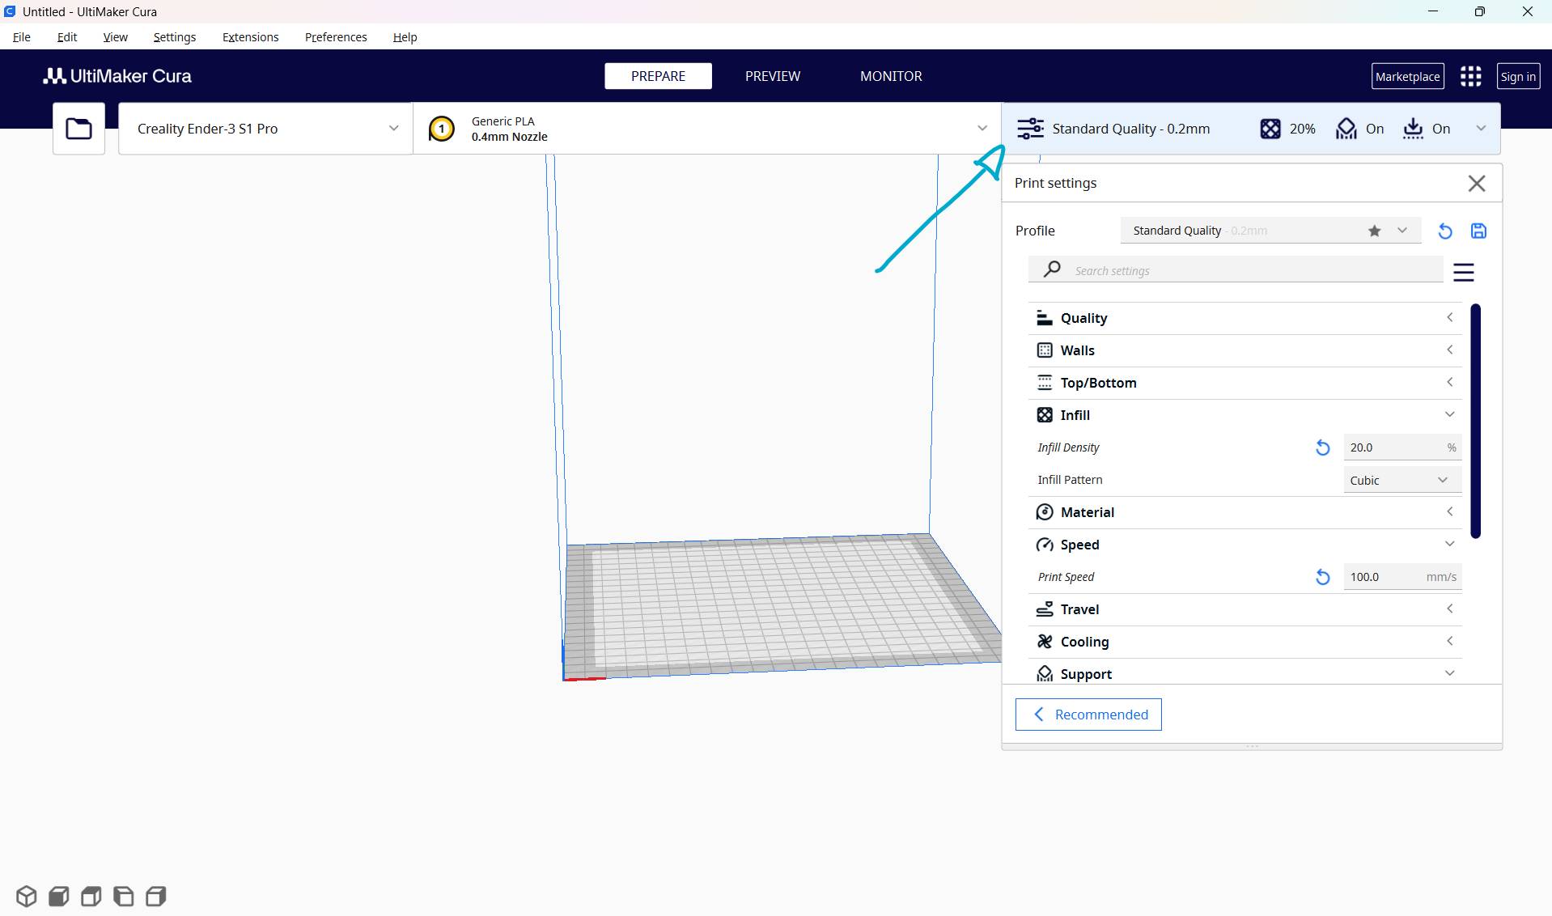Open the Edit menu
Screen dimensions: 1552x916
pyautogui.click(x=67, y=37)
